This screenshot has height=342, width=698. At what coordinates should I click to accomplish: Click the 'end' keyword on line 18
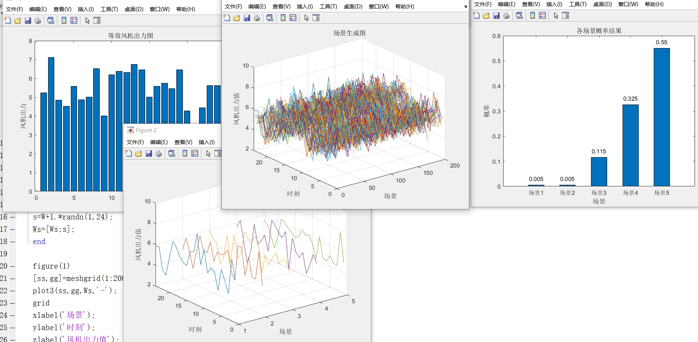[39, 241]
